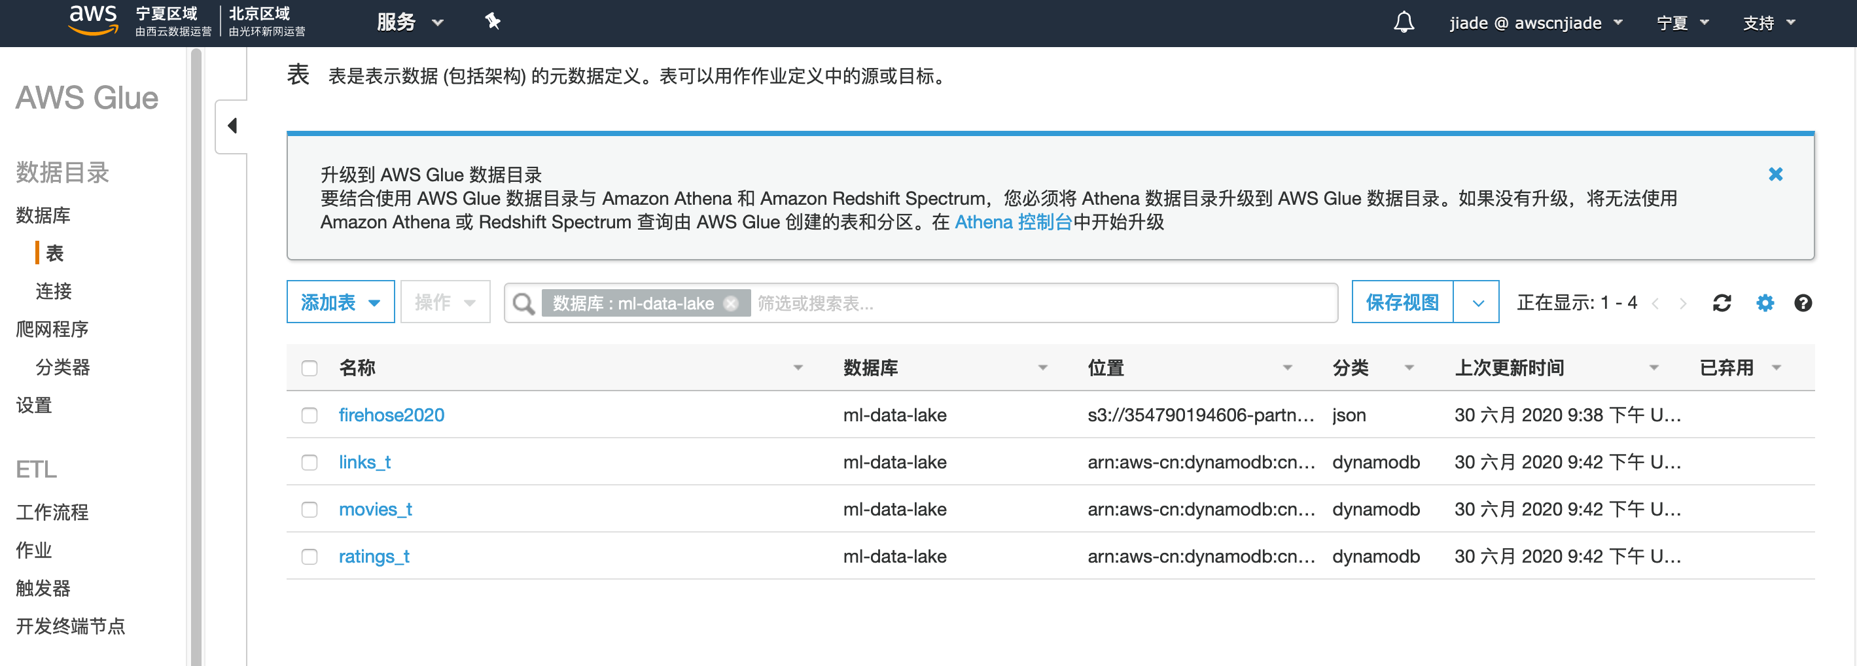Image resolution: width=1857 pixels, height=666 pixels.
Task: Toggle the select-all header checkbox
Action: 309,368
